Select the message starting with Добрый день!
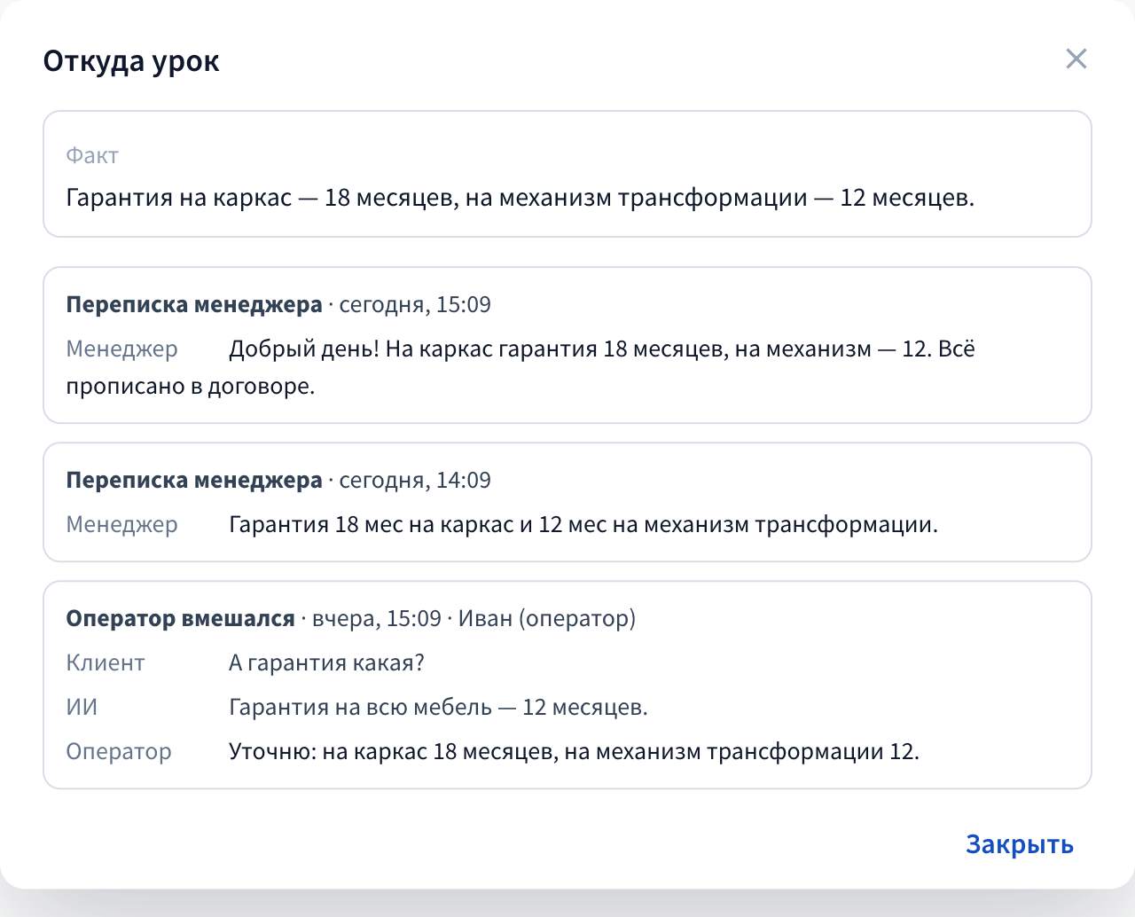 [x=521, y=368]
